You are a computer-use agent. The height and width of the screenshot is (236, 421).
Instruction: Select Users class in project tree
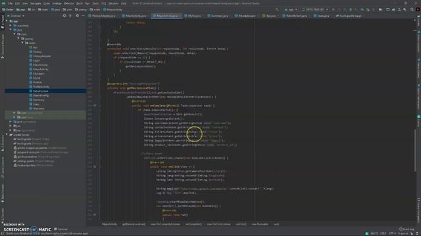tap(34, 104)
